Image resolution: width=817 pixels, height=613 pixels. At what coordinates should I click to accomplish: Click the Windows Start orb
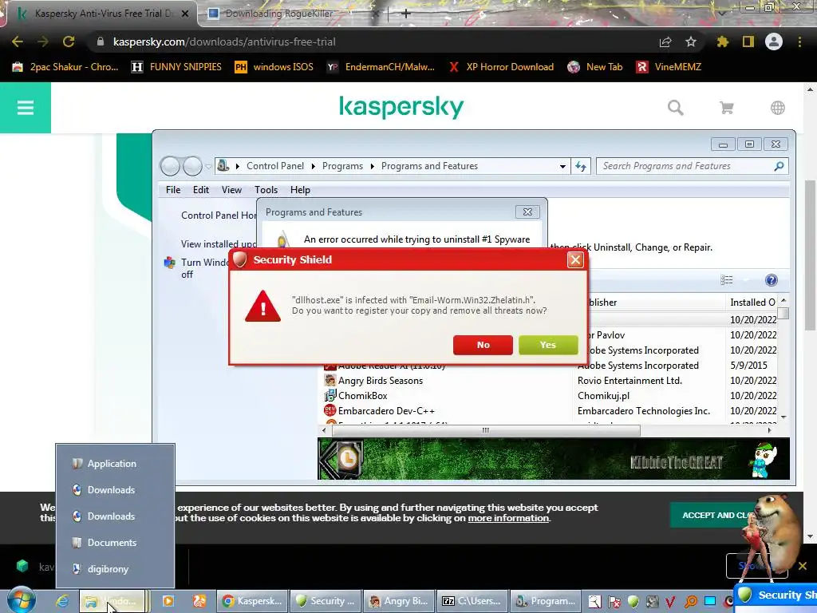22,600
